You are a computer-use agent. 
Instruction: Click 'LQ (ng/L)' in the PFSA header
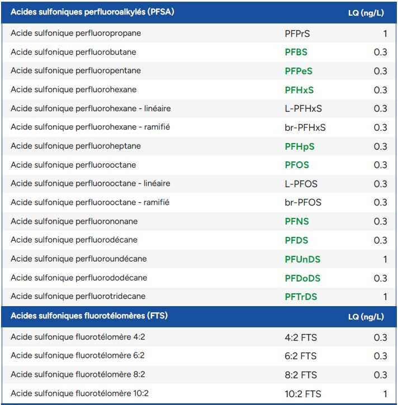[366, 13]
